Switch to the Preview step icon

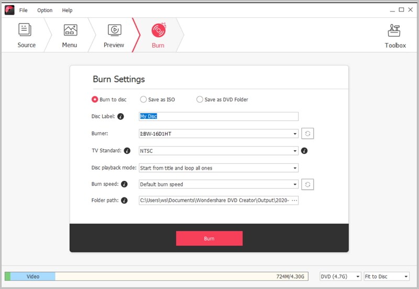pyautogui.click(x=114, y=30)
